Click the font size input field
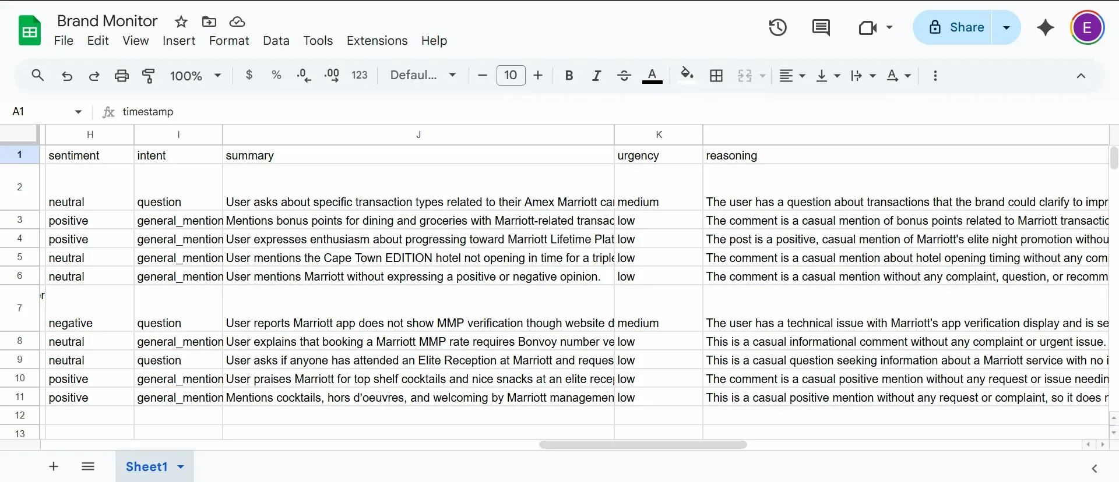 [x=511, y=75]
